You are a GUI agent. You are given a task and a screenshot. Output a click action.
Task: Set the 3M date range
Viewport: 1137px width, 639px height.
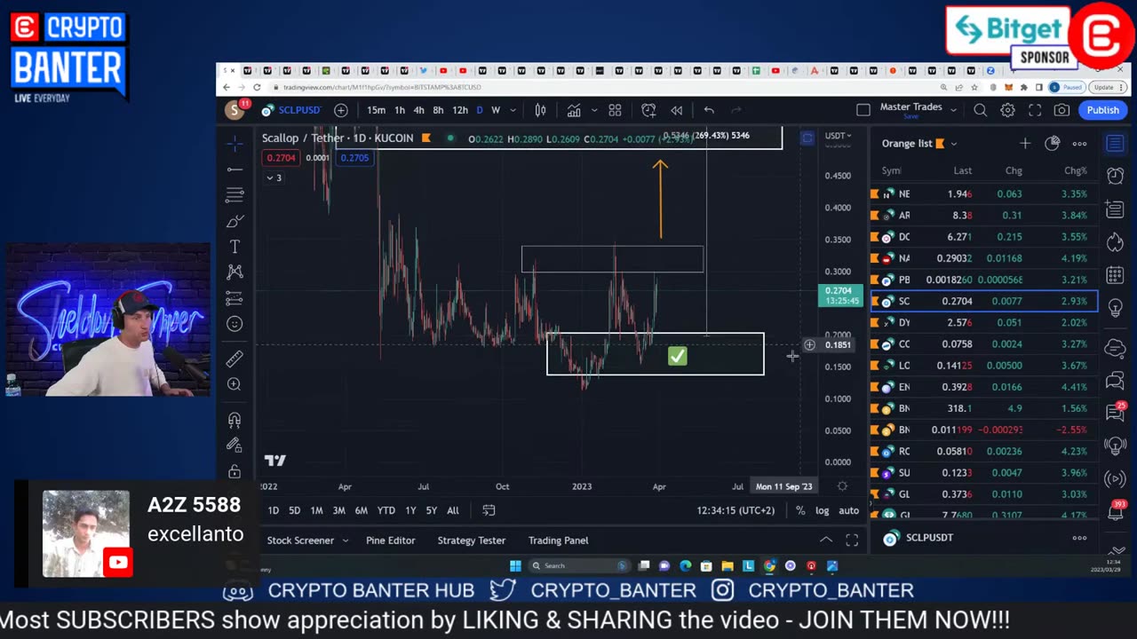338,510
